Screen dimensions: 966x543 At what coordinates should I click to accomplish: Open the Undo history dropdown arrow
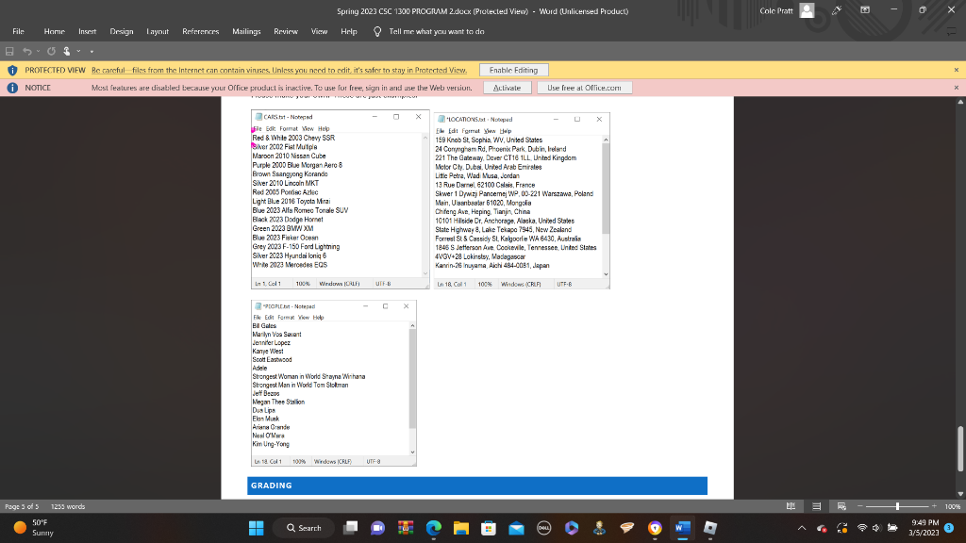[38, 51]
